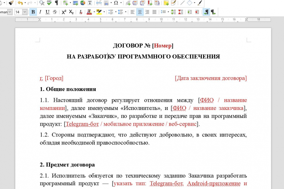
Task: Open font size dropdown arrow
Action: coord(25,12)
